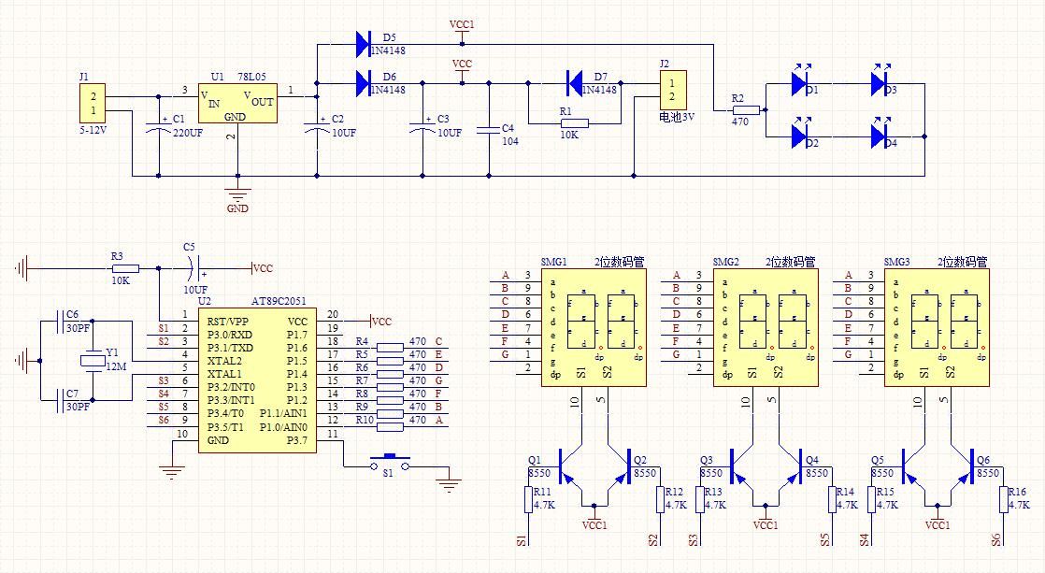Viewport: 1045px width, 573px height.
Task: Select transistor Q6 8550
Action: (965, 466)
